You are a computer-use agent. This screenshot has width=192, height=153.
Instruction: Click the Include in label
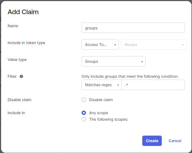[16, 113]
